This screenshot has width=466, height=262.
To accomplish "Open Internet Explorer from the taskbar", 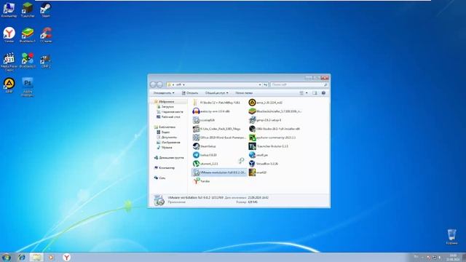I will point(21,257).
